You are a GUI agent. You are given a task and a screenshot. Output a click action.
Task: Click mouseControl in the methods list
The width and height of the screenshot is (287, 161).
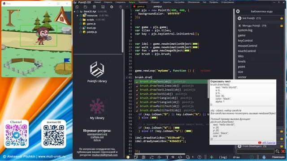(248, 46)
